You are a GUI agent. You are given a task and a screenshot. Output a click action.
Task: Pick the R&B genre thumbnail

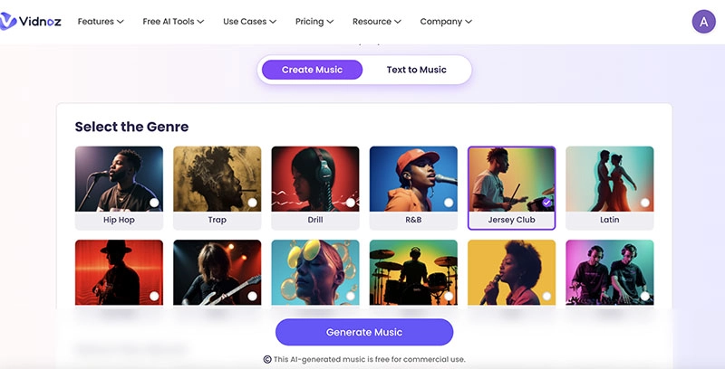[413, 179]
